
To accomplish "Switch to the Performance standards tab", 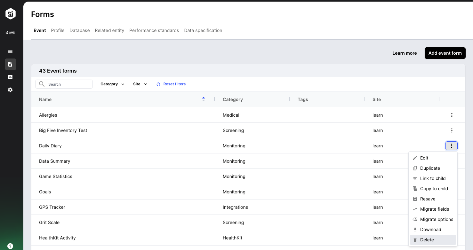I will 154,30.
